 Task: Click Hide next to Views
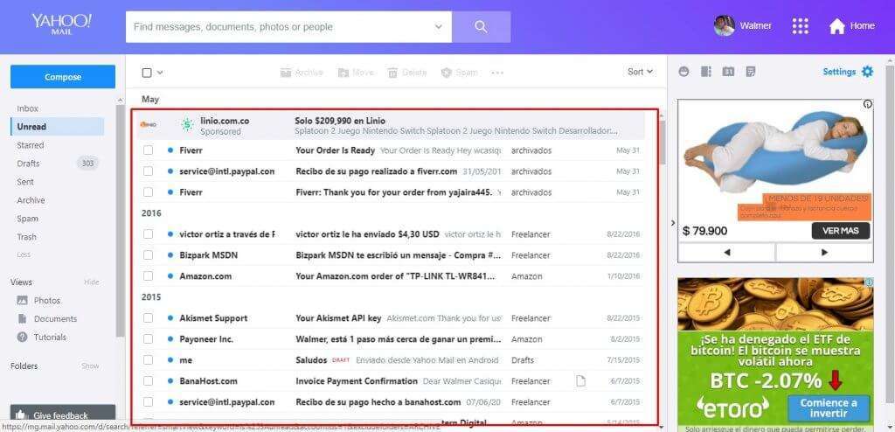pos(91,282)
